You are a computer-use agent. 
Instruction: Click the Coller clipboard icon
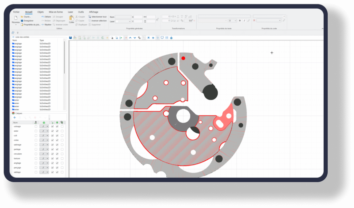pyautogui.click(x=72, y=18)
